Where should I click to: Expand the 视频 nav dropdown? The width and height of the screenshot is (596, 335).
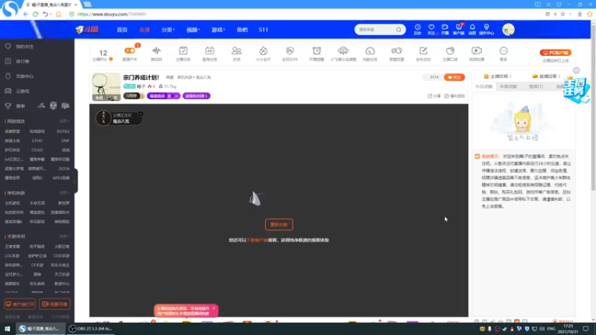[193, 30]
